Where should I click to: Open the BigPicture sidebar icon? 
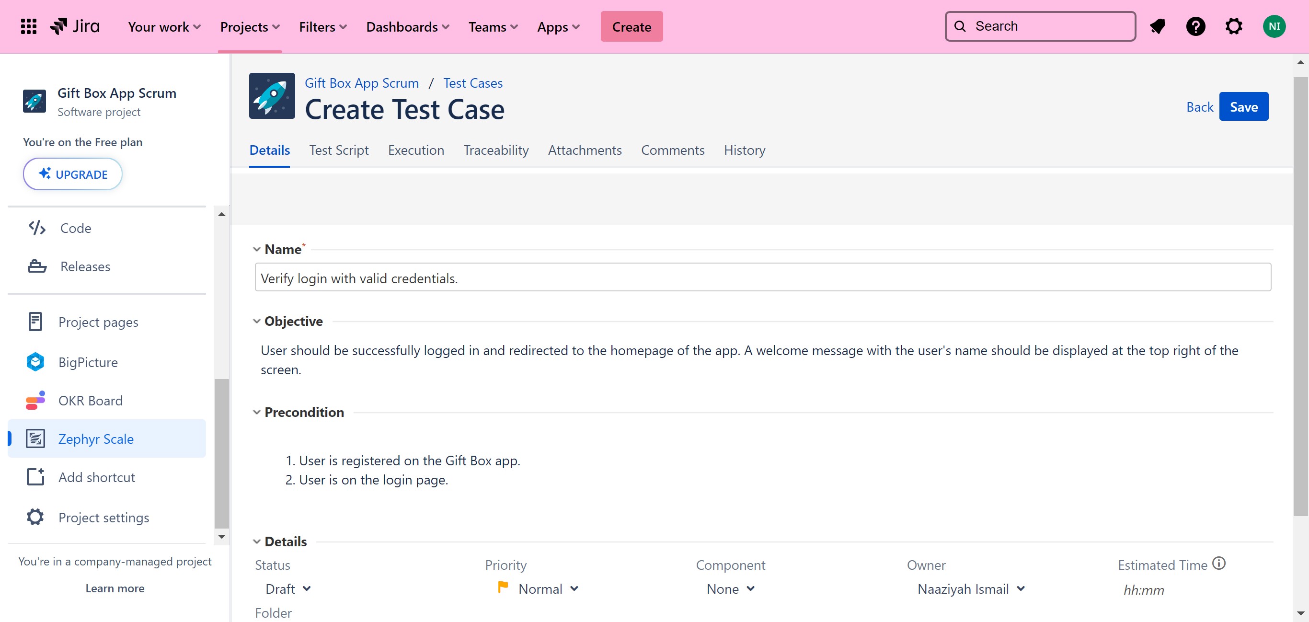[x=35, y=362]
